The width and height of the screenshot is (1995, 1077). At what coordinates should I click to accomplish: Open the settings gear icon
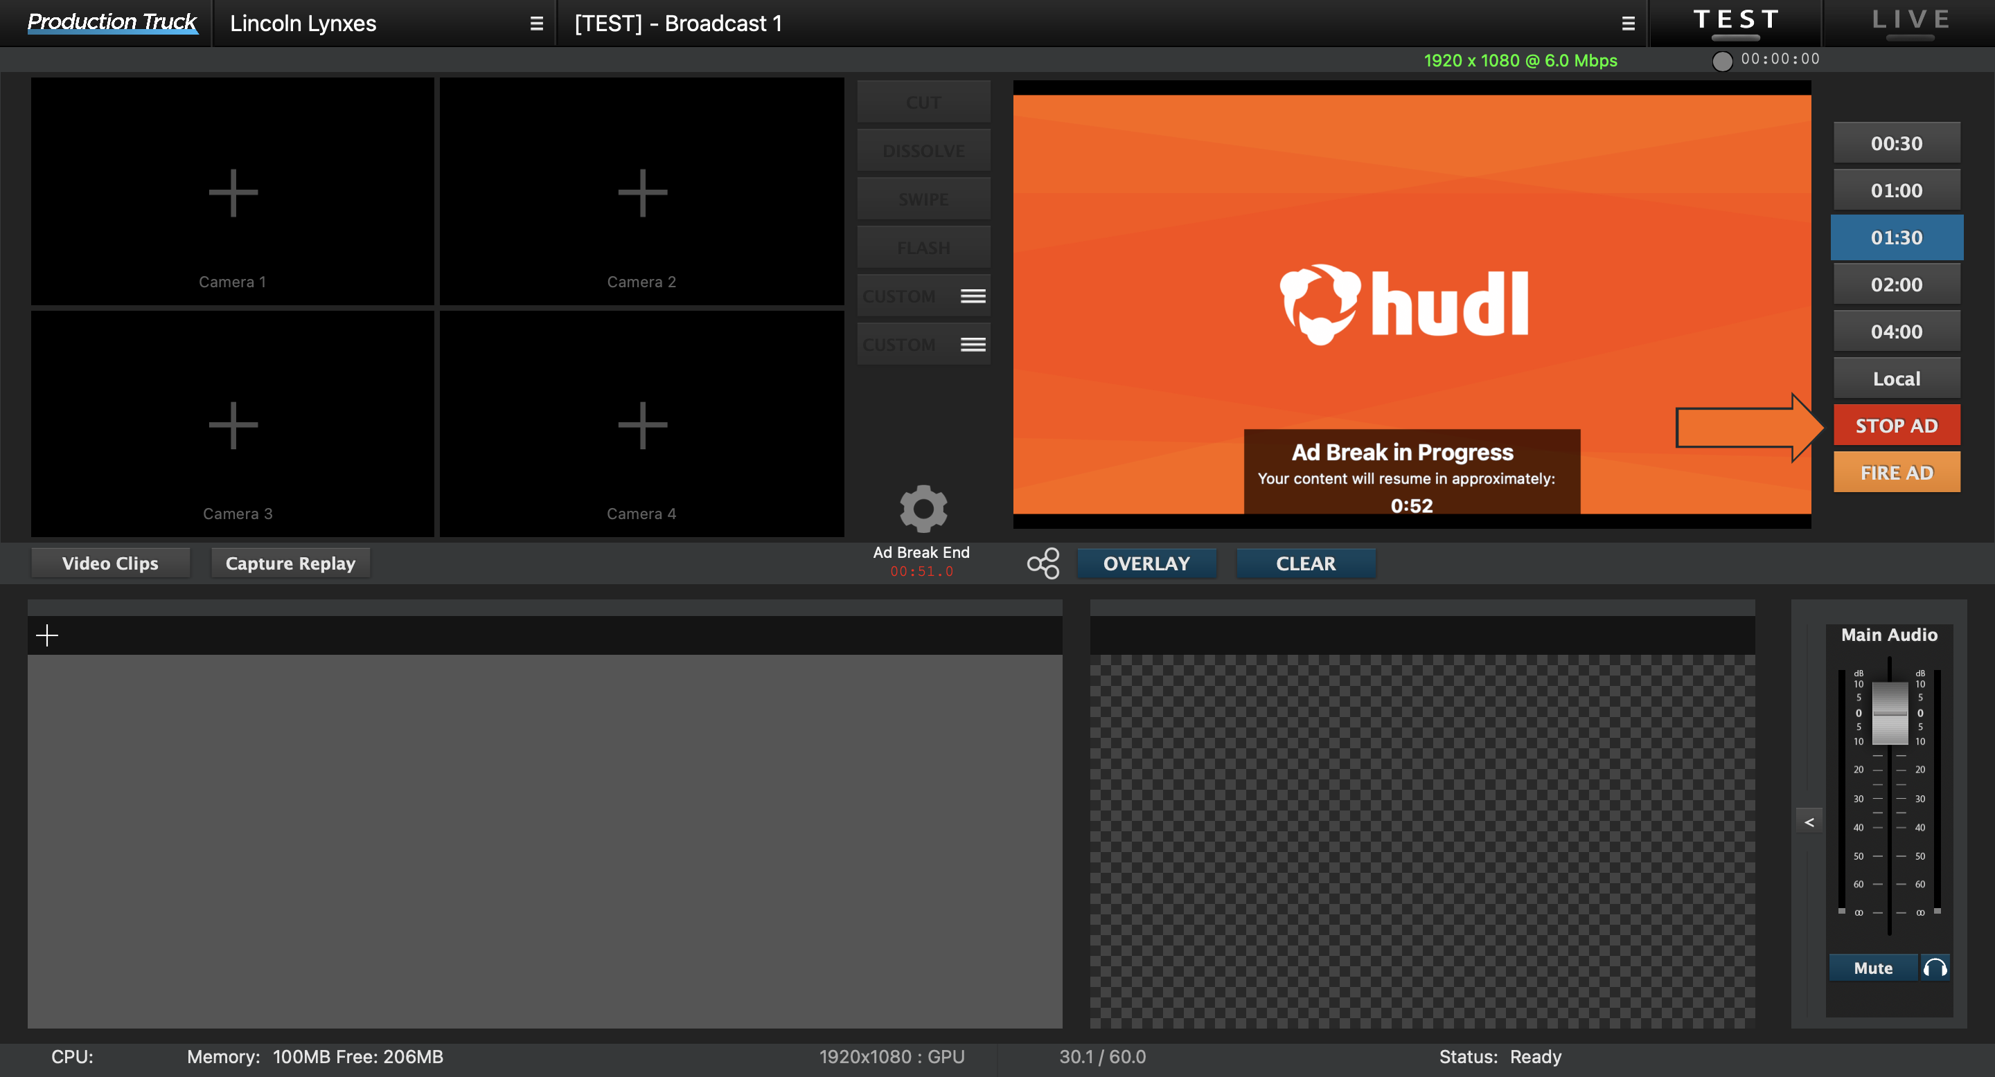tap(923, 509)
